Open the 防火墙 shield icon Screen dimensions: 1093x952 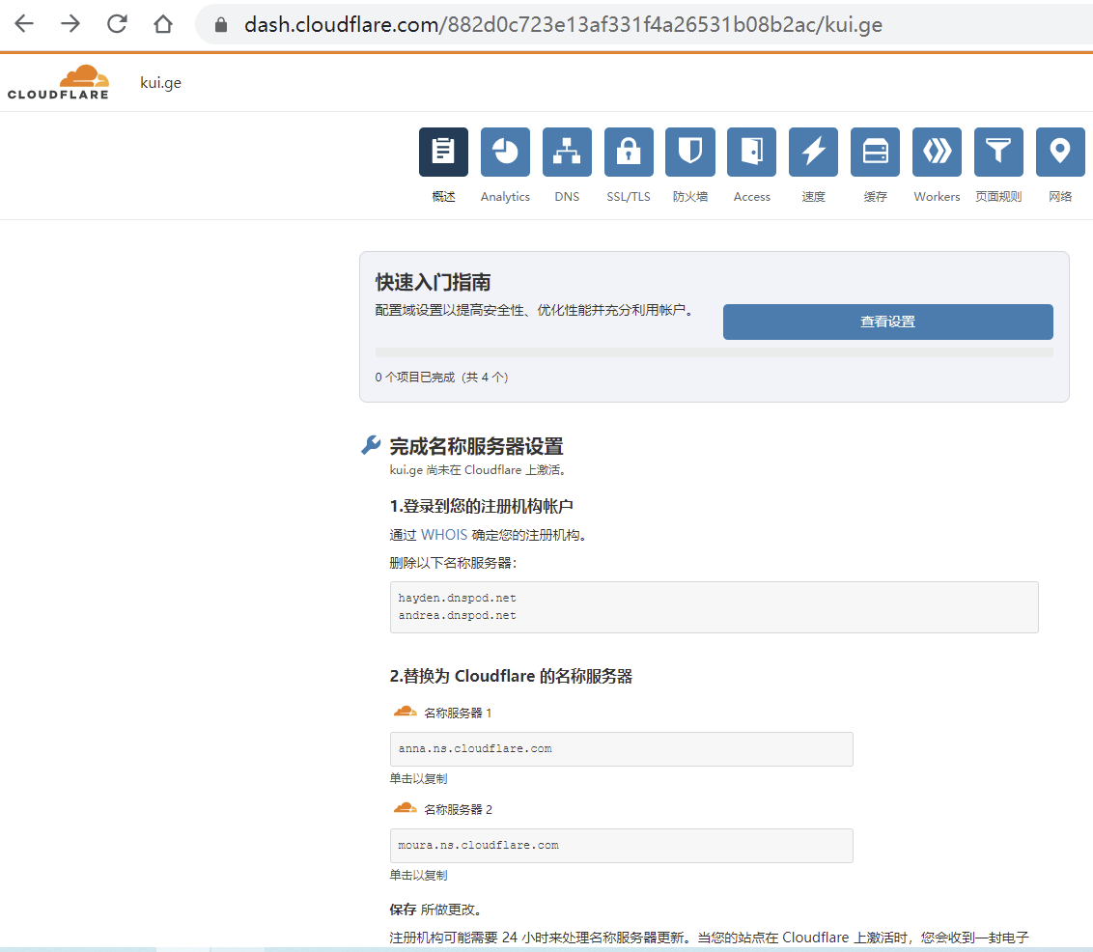[690, 152]
